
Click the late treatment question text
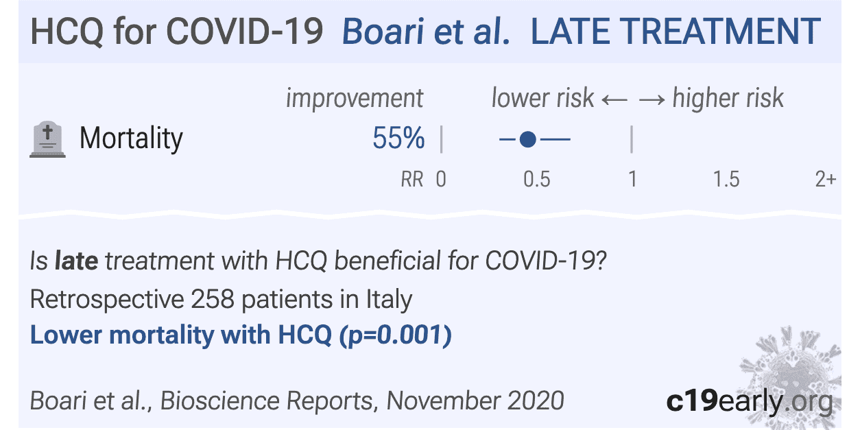point(318,262)
